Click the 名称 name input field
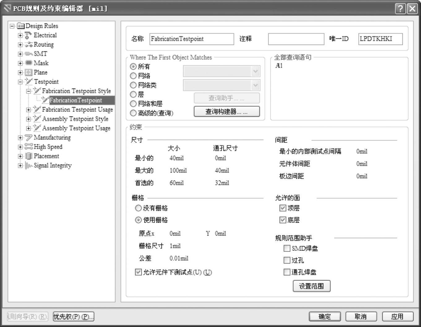421x327 pixels. click(192, 39)
